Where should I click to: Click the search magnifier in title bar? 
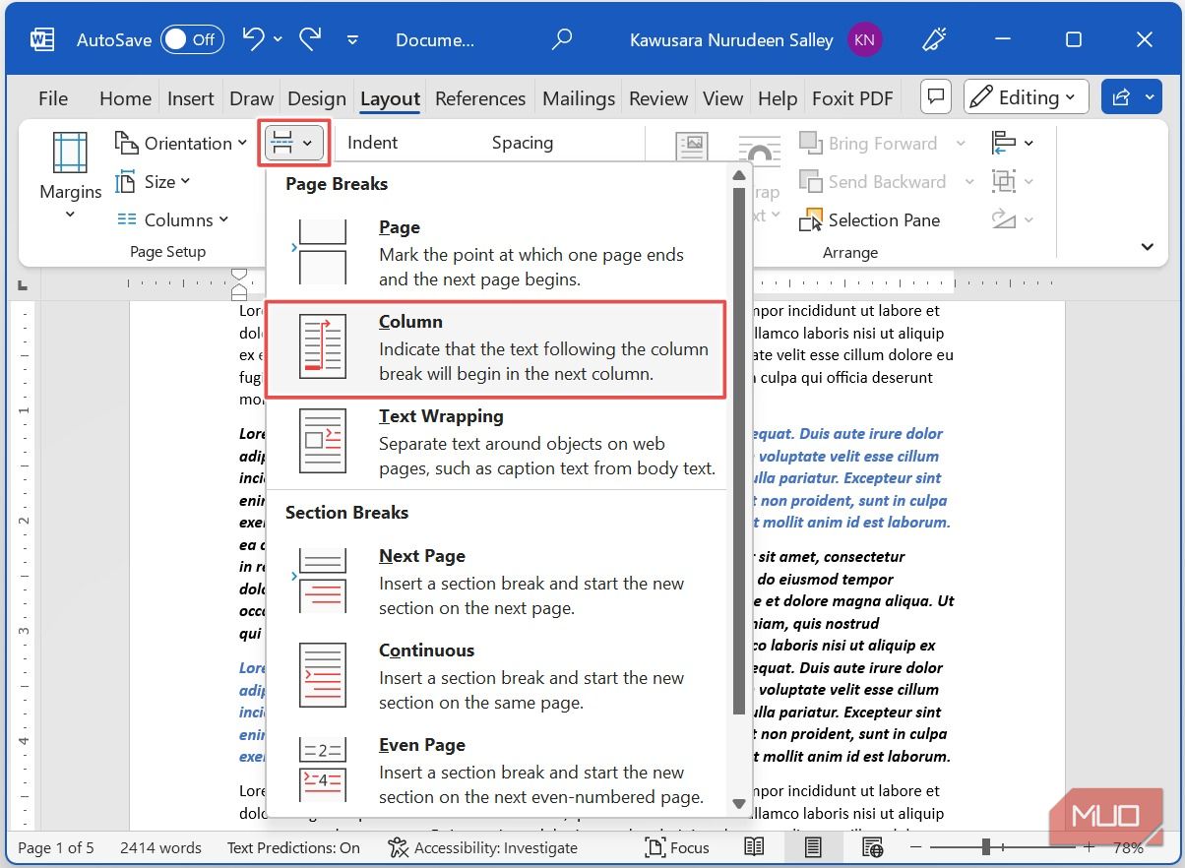click(x=561, y=39)
